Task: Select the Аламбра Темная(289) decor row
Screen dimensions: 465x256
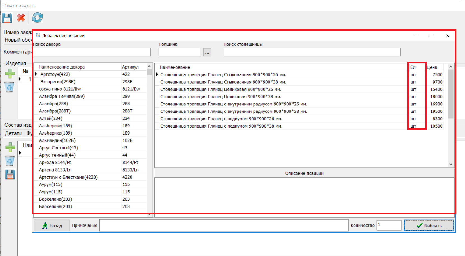Action: (x=62, y=96)
